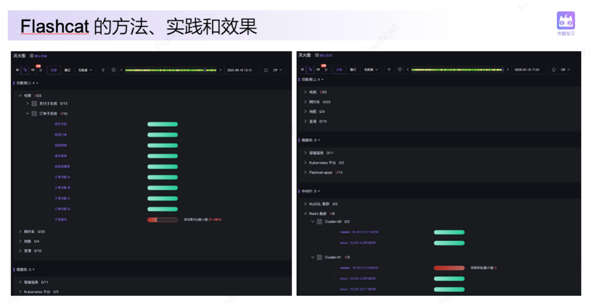590x303 pixels.
Task: Open the 订单功能-C interface link
Action: coord(62,198)
